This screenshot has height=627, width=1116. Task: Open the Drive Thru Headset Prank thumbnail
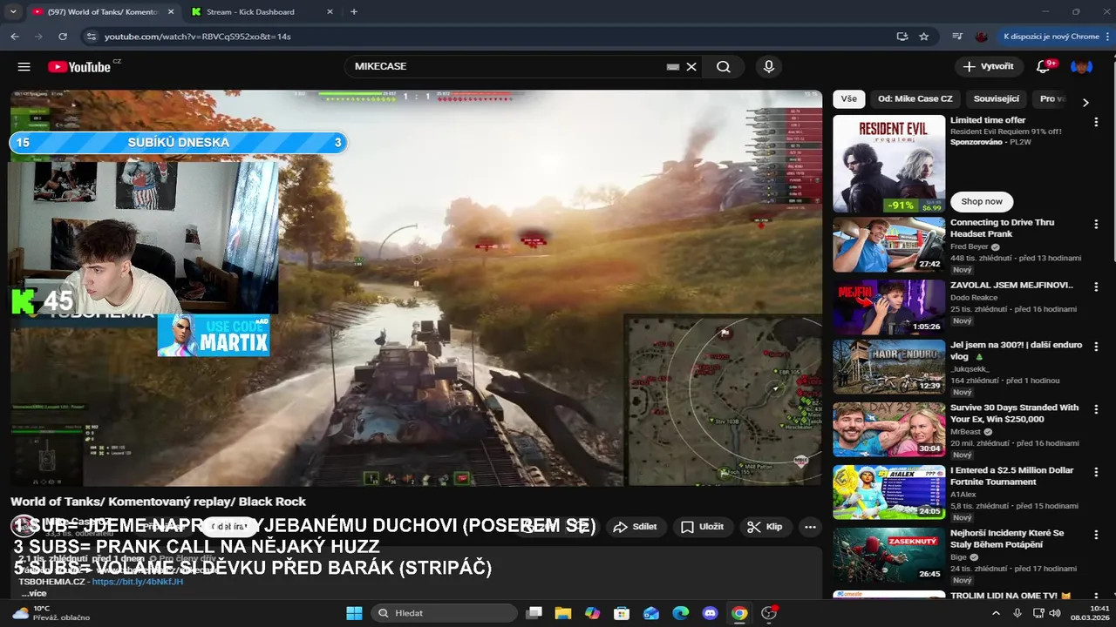888,245
